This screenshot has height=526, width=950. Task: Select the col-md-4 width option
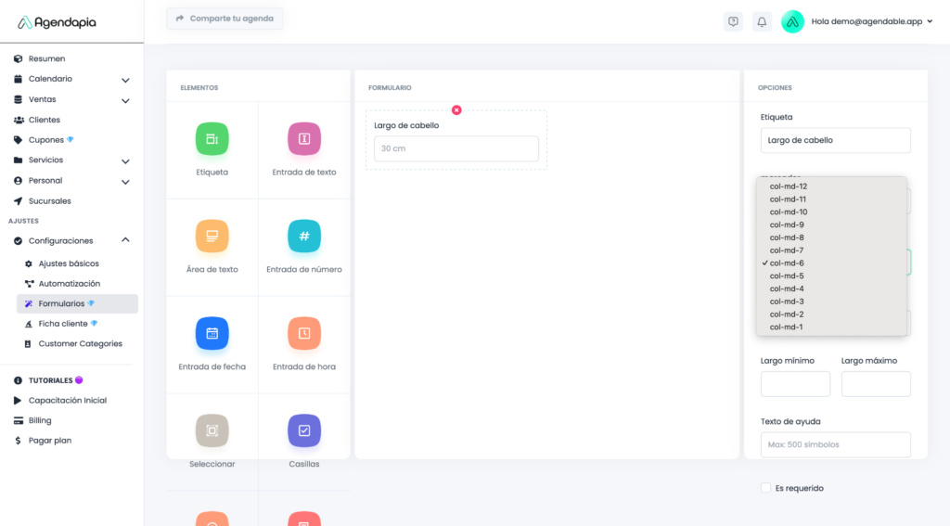[787, 289]
